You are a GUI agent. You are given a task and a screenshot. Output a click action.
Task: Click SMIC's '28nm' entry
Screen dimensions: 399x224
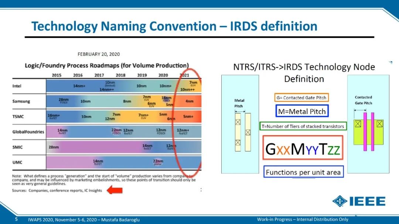tap(54, 147)
